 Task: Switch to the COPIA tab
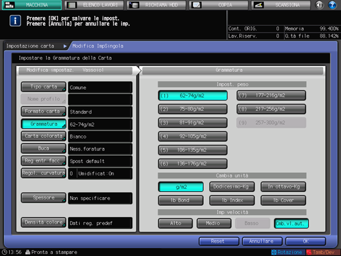pos(218,5)
